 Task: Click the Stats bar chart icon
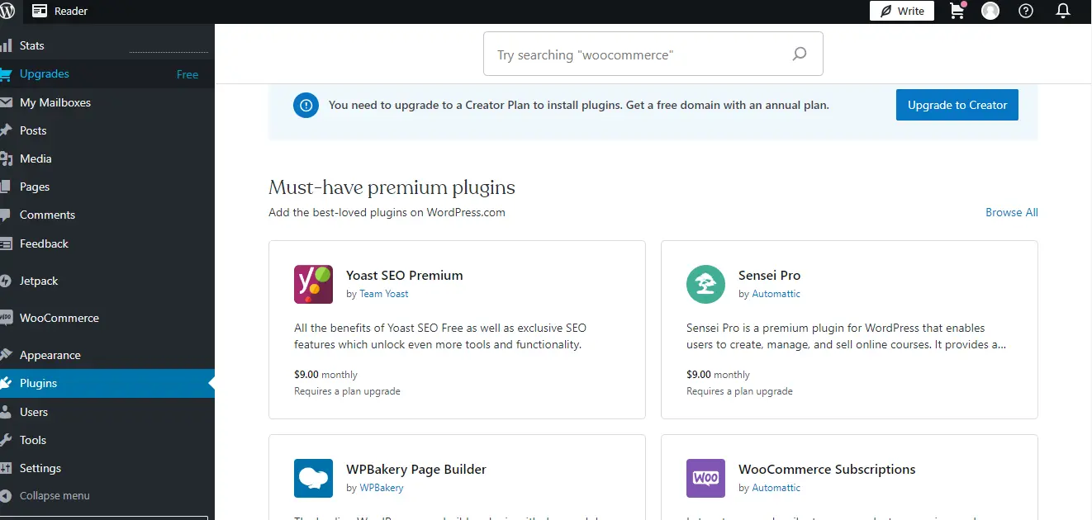click(5, 45)
